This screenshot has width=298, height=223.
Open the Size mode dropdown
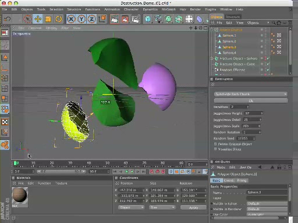(162, 207)
